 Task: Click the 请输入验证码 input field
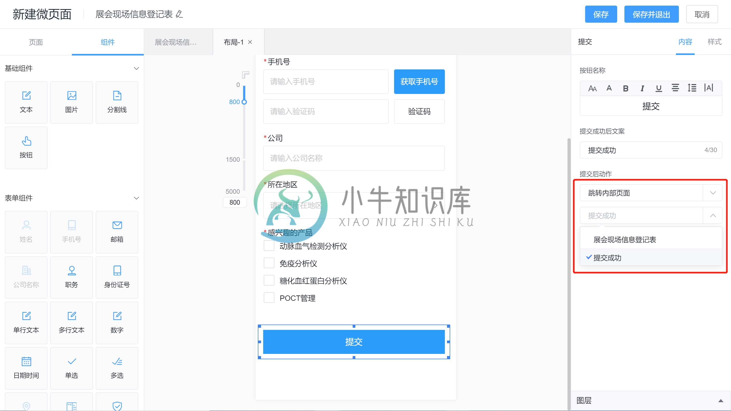pyautogui.click(x=326, y=111)
